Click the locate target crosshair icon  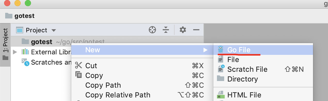152,30
